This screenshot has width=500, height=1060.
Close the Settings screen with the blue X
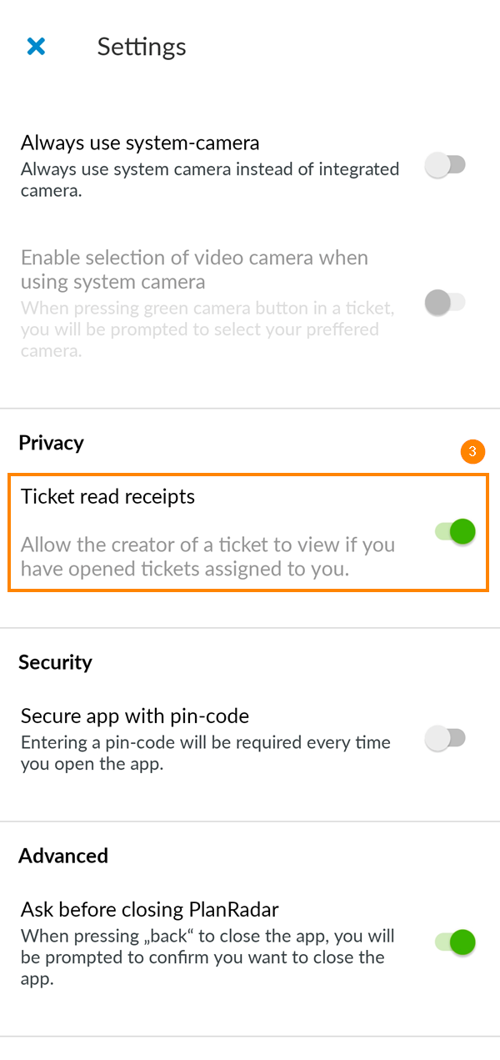pos(36,47)
